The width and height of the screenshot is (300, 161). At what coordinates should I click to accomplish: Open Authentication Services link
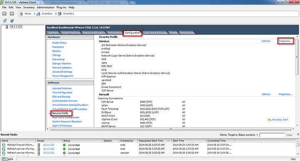pyautogui.click(x=65, y=101)
